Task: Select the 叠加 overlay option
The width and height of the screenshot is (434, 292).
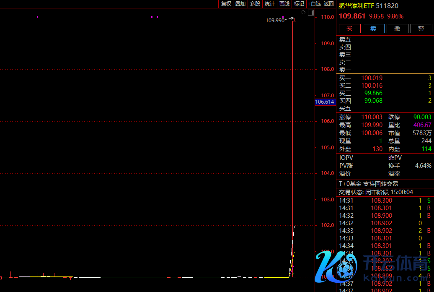Action: (240, 4)
